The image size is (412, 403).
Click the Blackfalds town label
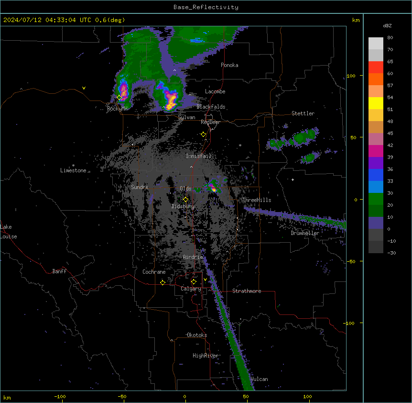tap(211, 107)
